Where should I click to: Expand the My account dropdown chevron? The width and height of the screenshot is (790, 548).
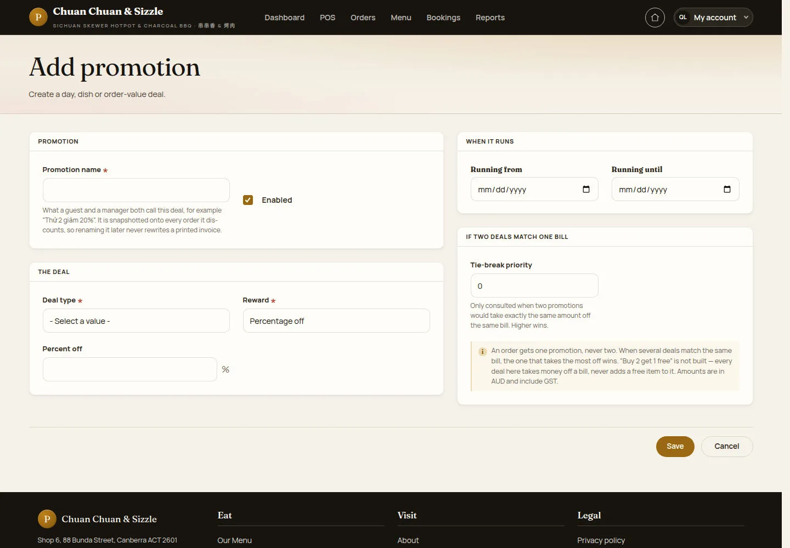coord(746,18)
